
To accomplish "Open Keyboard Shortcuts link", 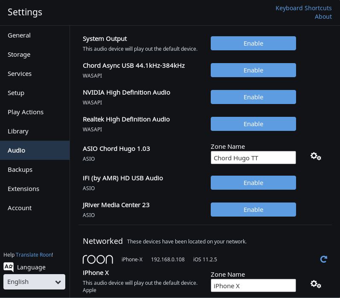I will coord(304,8).
